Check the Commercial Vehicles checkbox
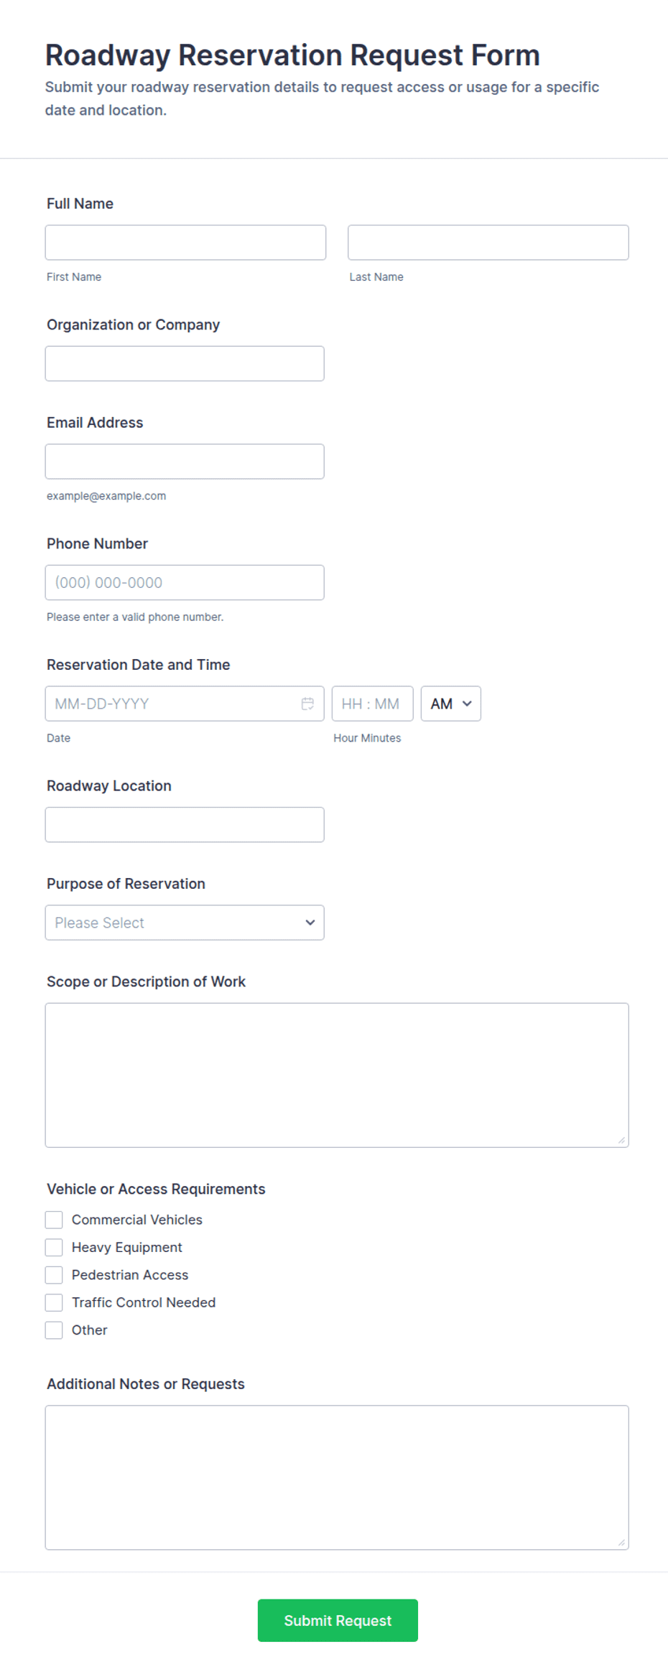This screenshot has height=1677, width=668. [54, 1220]
